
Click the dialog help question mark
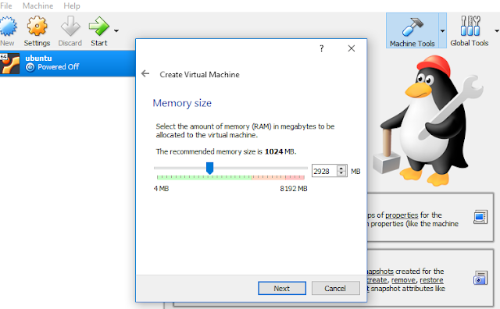pos(321,48)
